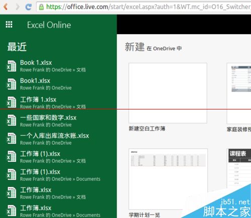The image size is (251, 218).
Task: Click the 最近 heading
Action: (x=17, y=47)
